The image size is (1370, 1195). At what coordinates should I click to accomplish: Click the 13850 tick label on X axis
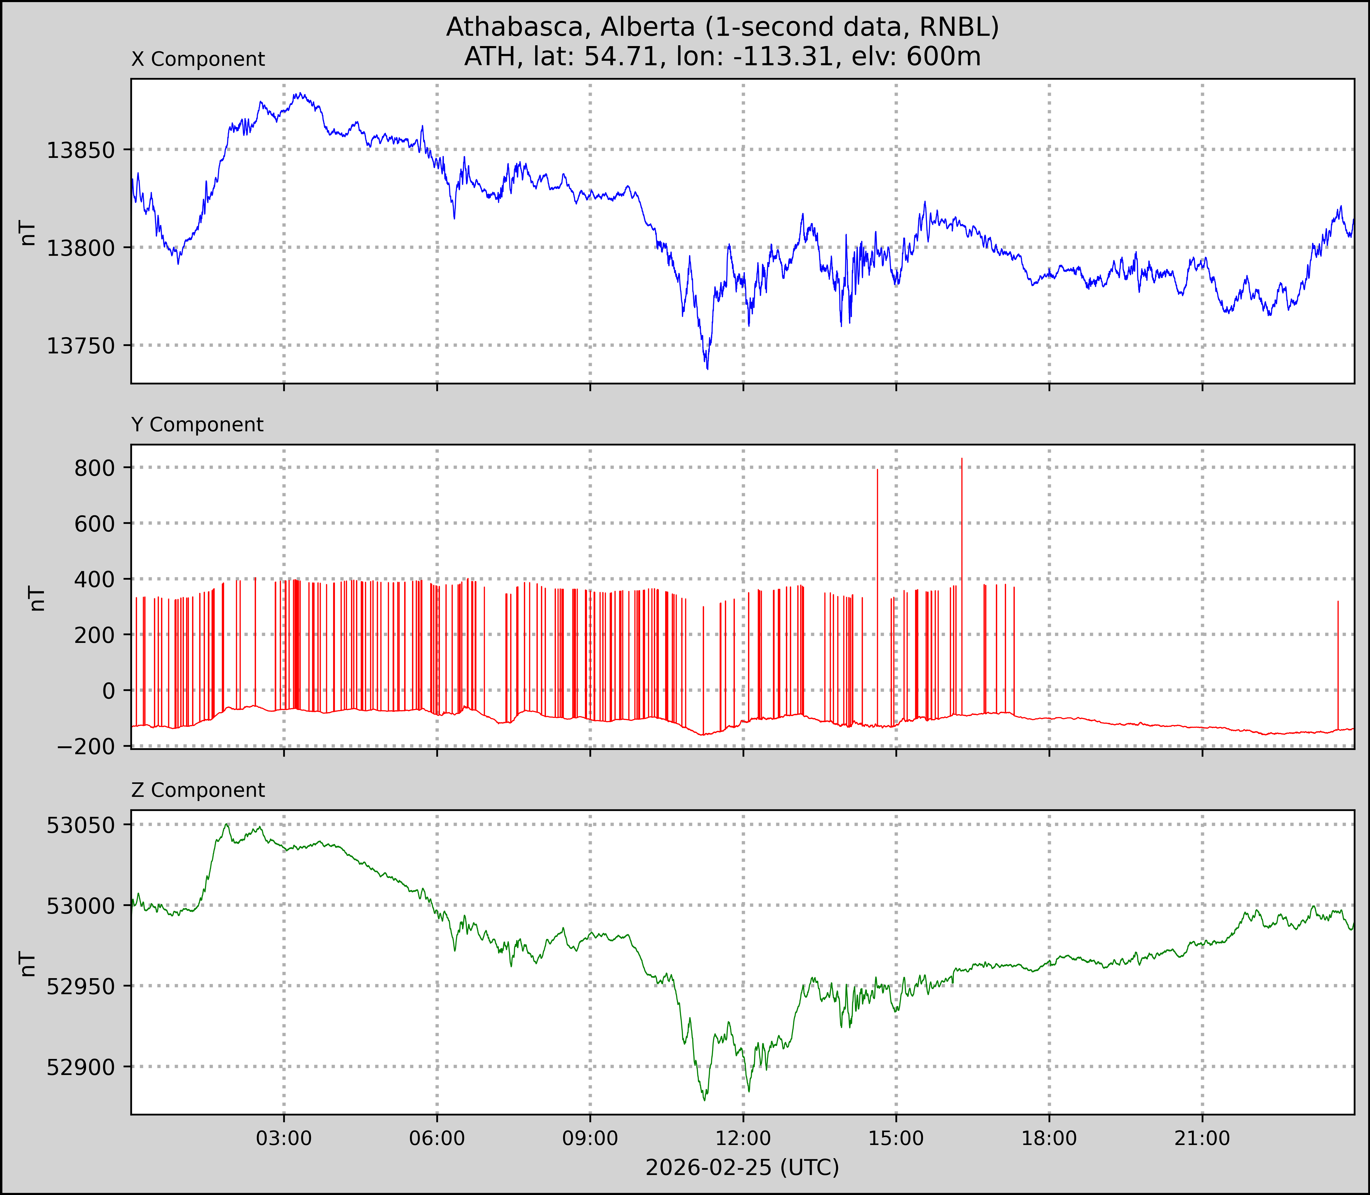(81, 150)
